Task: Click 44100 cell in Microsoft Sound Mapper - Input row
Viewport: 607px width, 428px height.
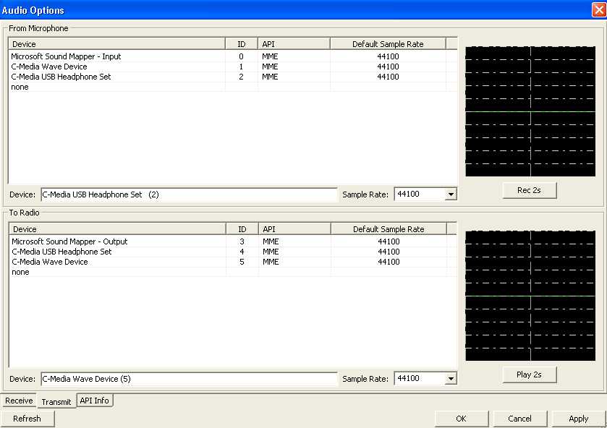Action: tap(388, 56)
